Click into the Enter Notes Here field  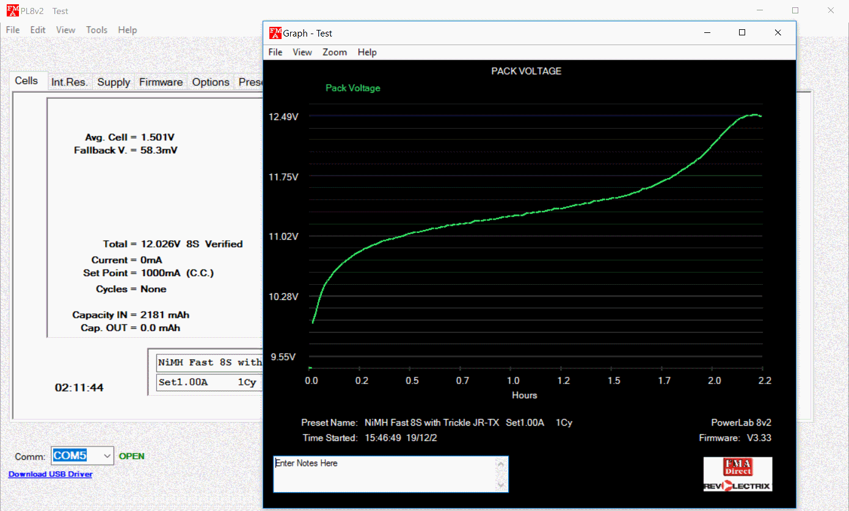tap(385, 474)
